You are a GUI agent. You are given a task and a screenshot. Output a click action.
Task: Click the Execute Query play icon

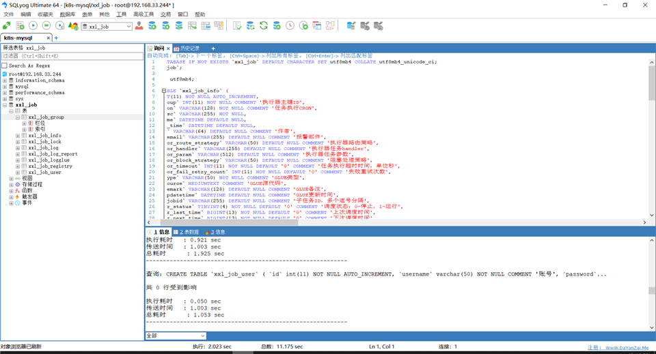[33, 26]
